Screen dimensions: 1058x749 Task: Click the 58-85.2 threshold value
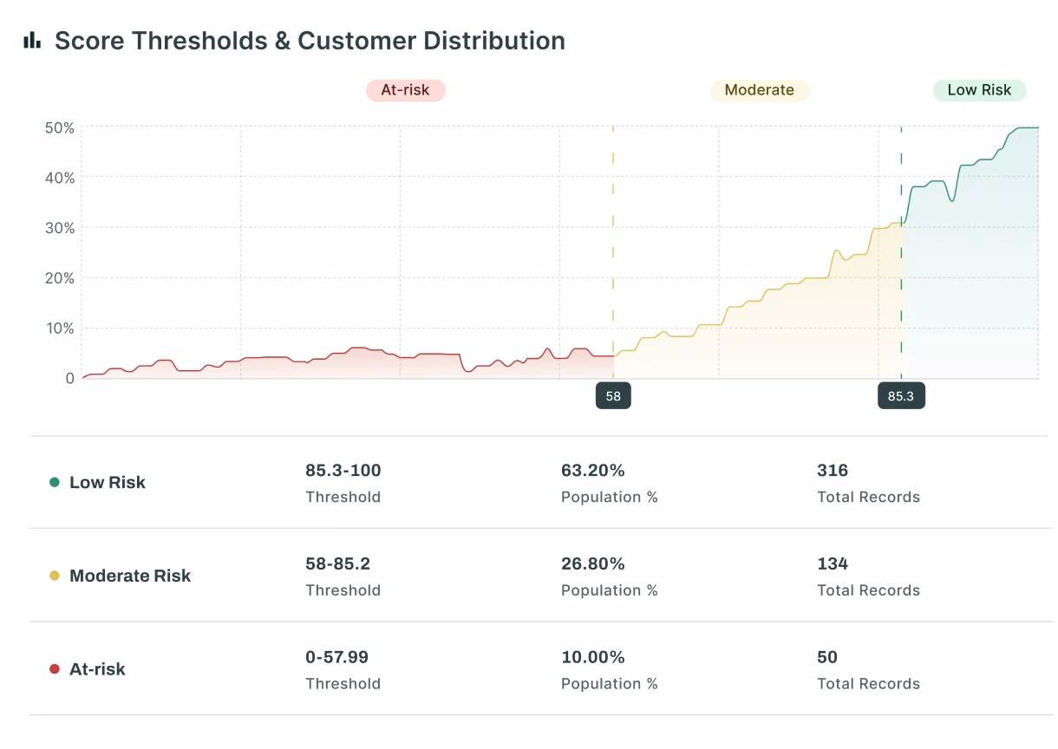point(337,563)
